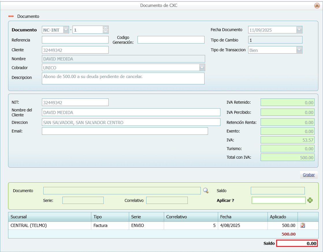Expand the Tipo de Transaccion dropdown
This screenshot has height=252, width=323.
coord(299,50)
